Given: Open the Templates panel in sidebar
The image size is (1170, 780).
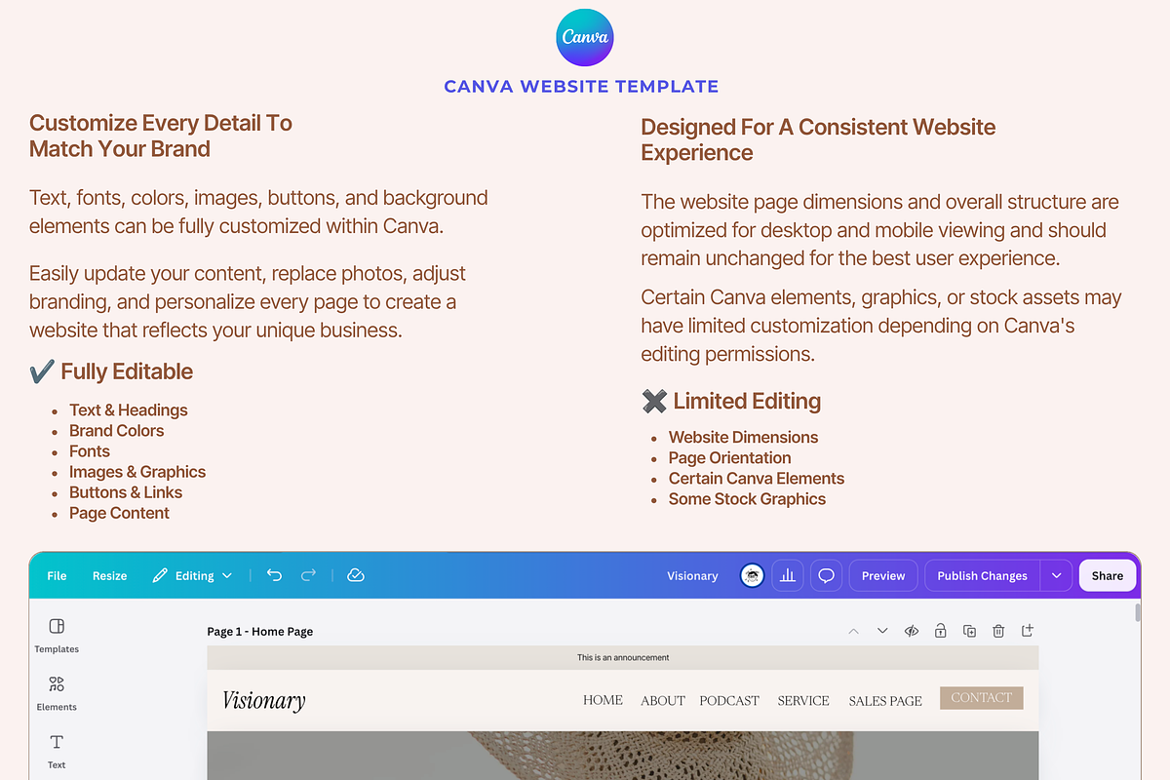Looking at the screenshot, I should [57, 635].
